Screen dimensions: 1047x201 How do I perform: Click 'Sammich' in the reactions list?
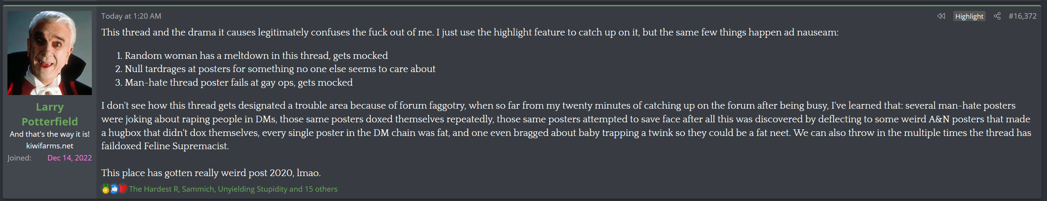[x=198, y=189]
